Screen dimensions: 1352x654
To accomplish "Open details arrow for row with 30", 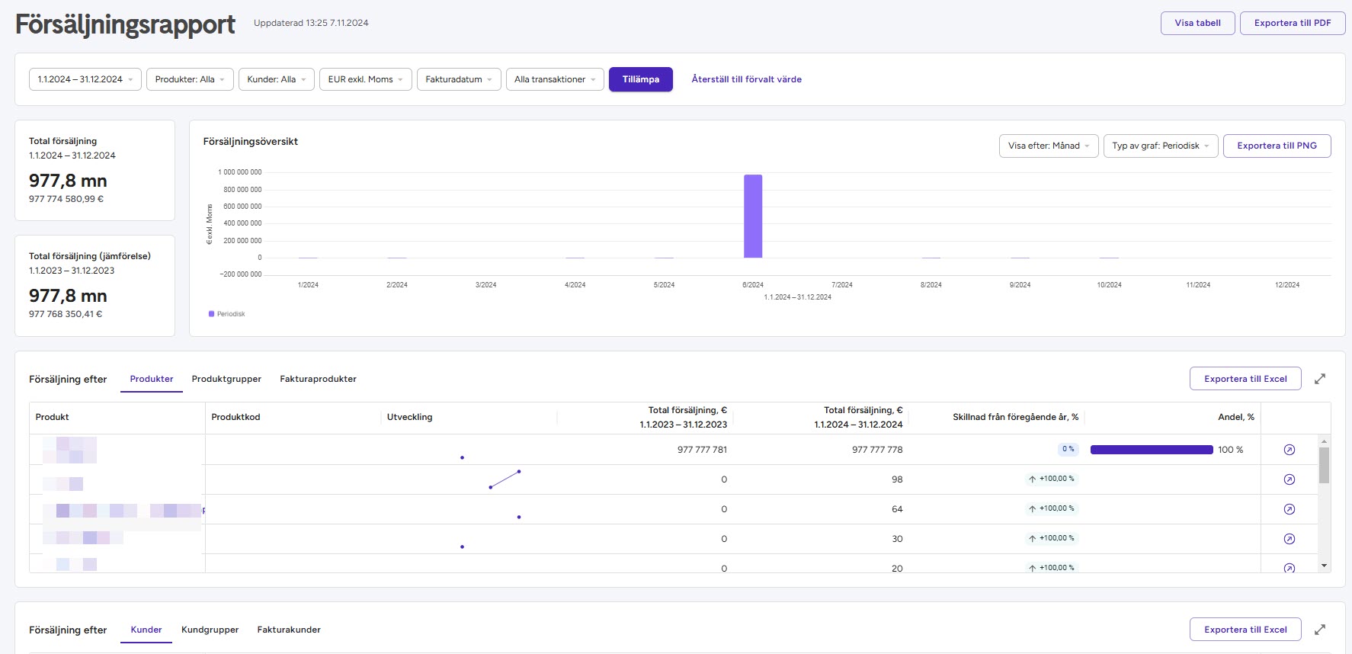I will [x=1289, y=539].
